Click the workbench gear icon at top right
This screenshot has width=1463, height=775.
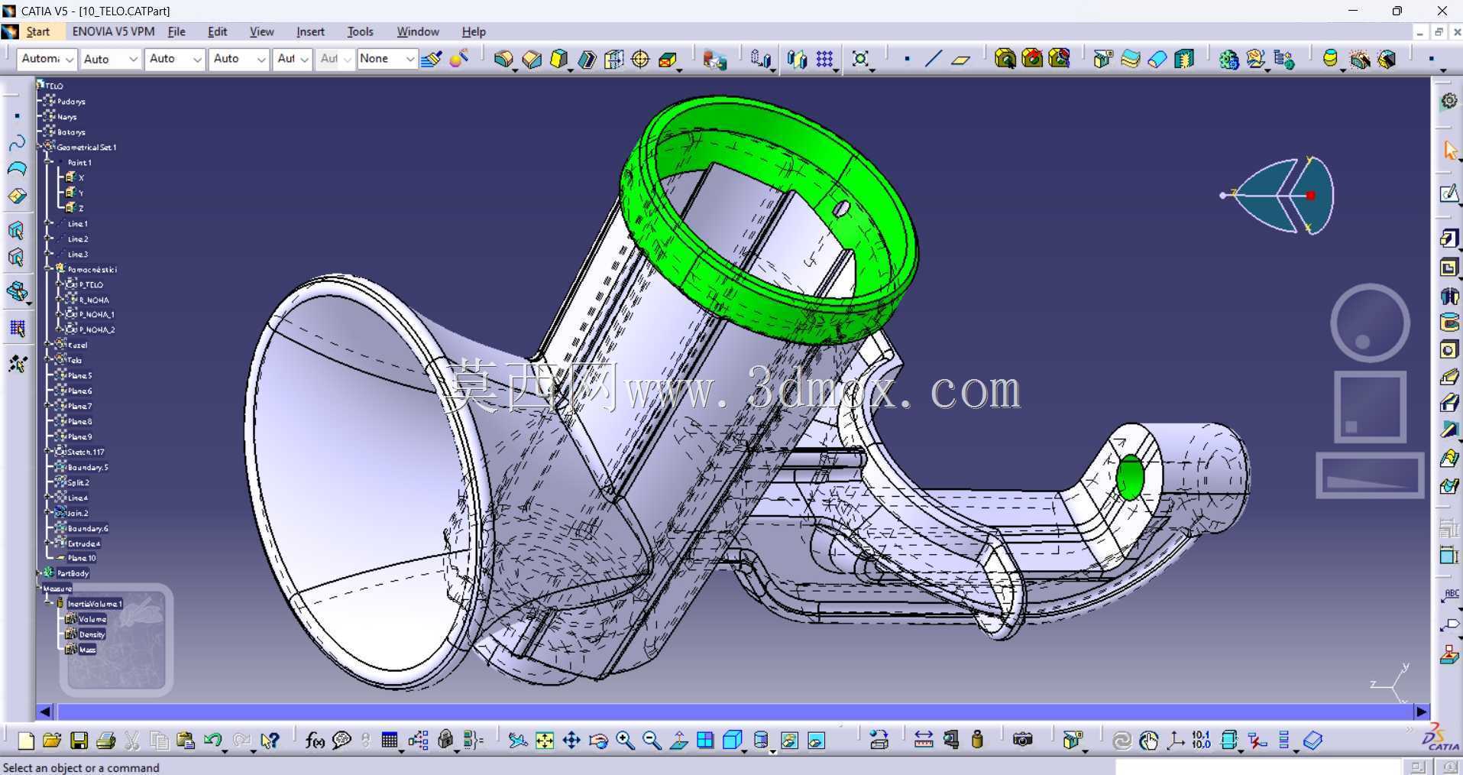point(1448,101)
